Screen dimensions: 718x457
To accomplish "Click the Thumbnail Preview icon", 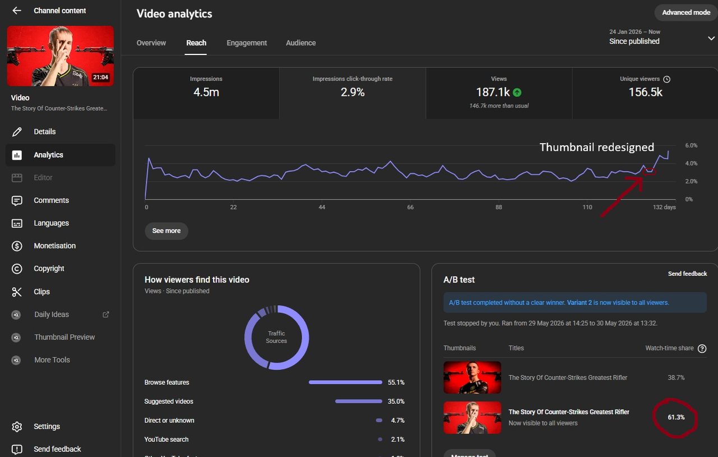I will click(x=16, y=337).
